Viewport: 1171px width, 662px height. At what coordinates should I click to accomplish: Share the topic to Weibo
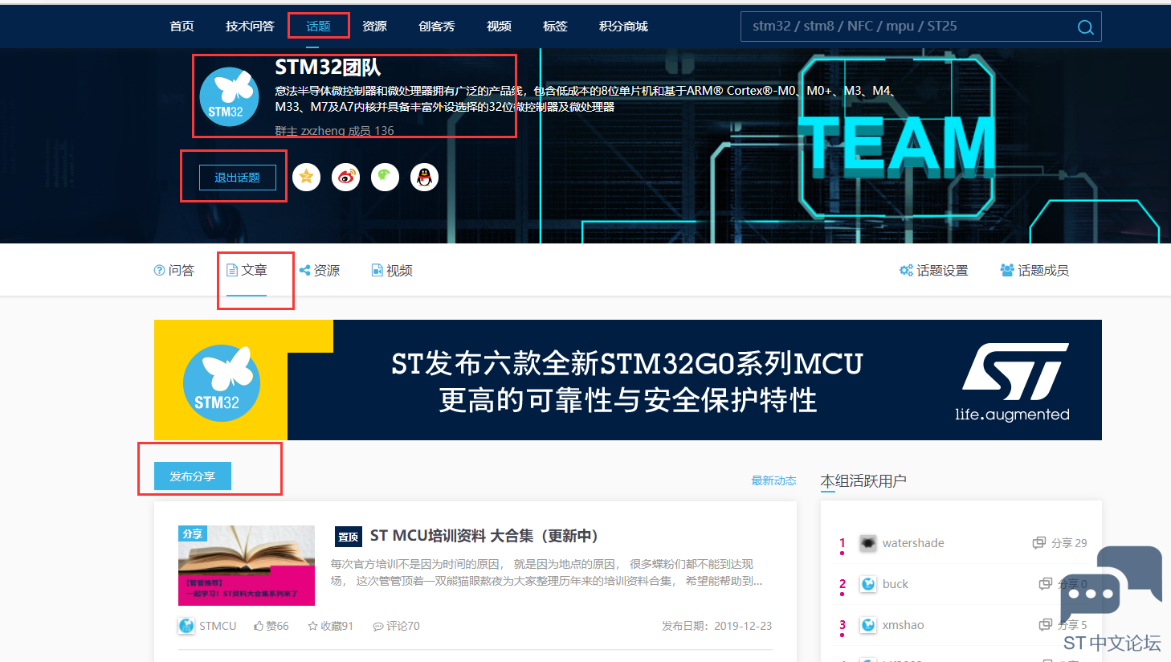click(345, 177)
